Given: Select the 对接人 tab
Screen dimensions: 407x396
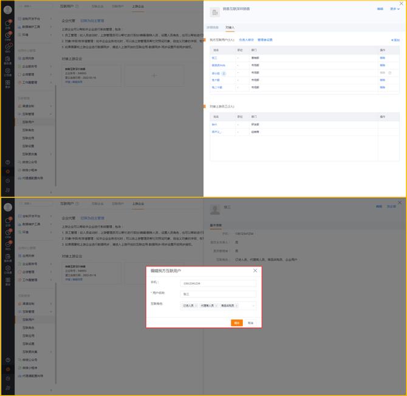Looking at the screenshot, I should pyautogui.click(x=230, y=28).
